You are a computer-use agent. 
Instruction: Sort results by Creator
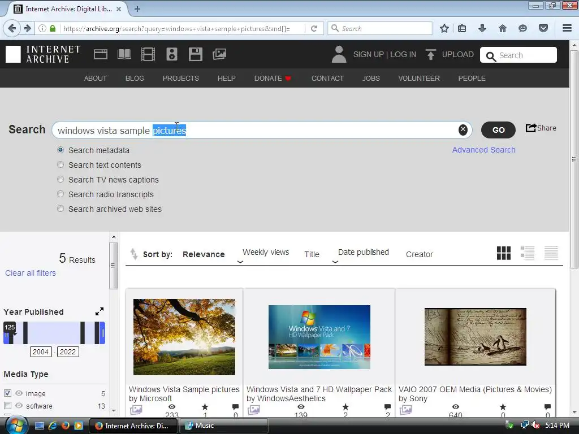click(x=420, y=254)
